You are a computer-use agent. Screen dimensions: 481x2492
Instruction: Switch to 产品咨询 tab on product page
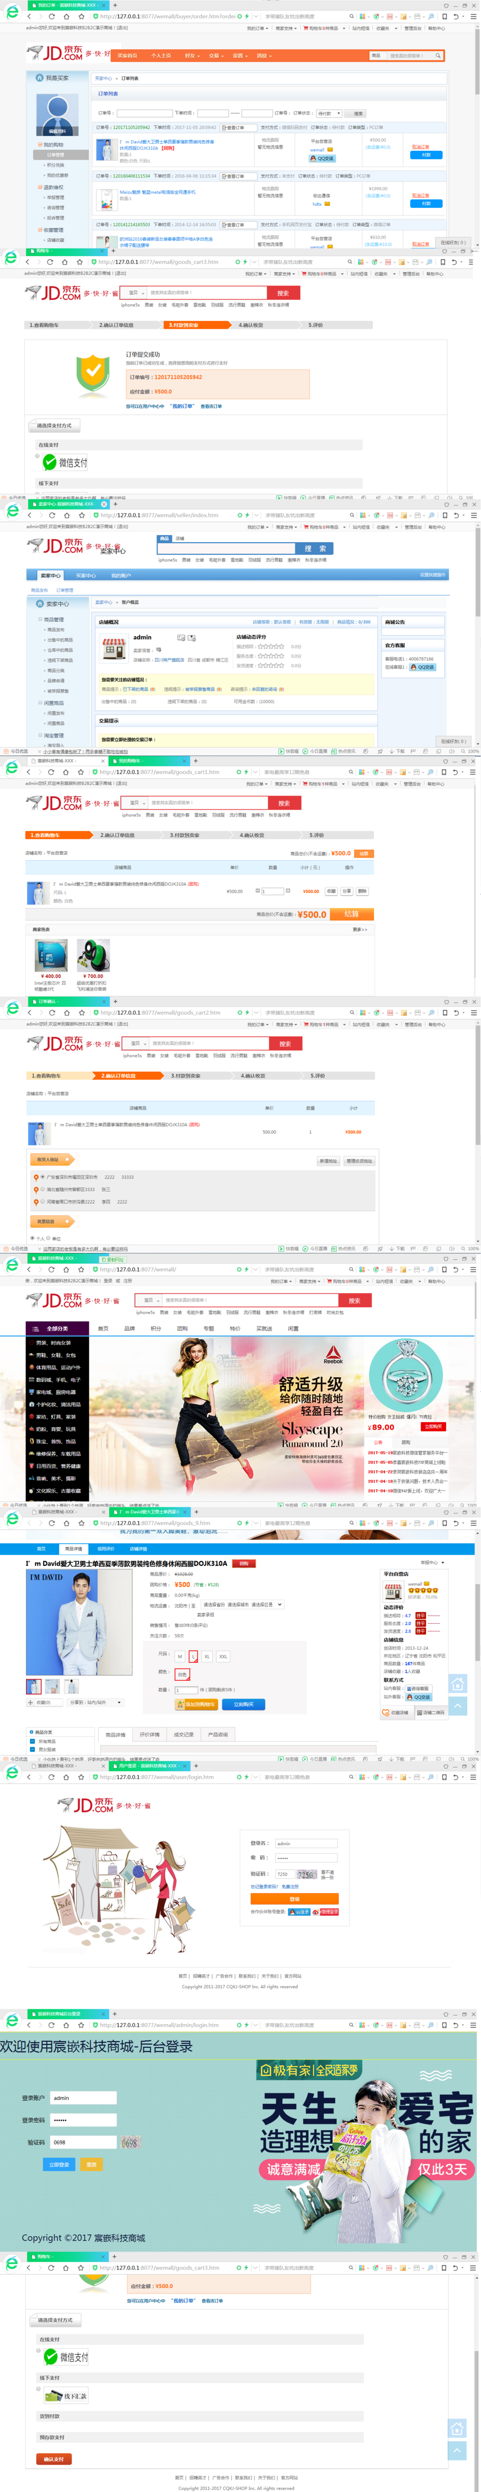pos(218,1734)
